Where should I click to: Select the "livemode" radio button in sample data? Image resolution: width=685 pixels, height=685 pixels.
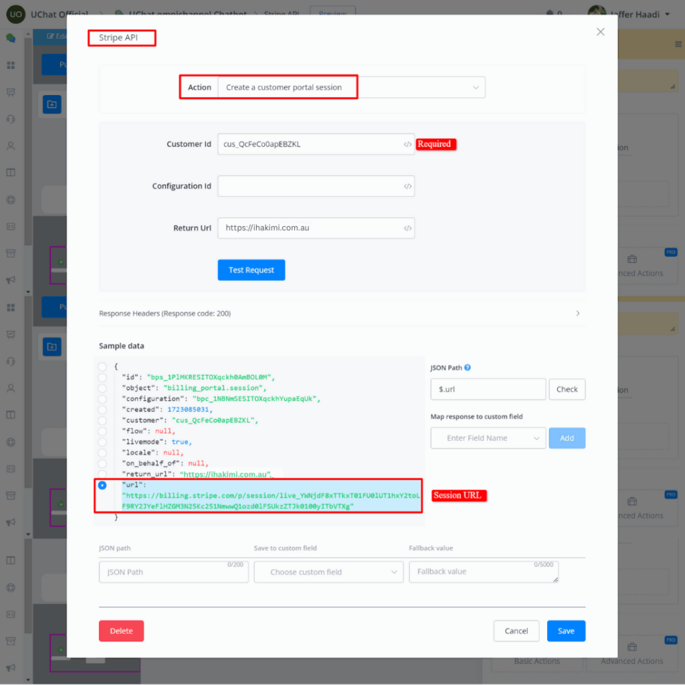(x=102, y=442)
